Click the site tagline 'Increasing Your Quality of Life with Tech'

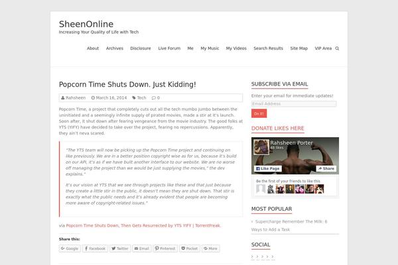(x=99, y=32)
